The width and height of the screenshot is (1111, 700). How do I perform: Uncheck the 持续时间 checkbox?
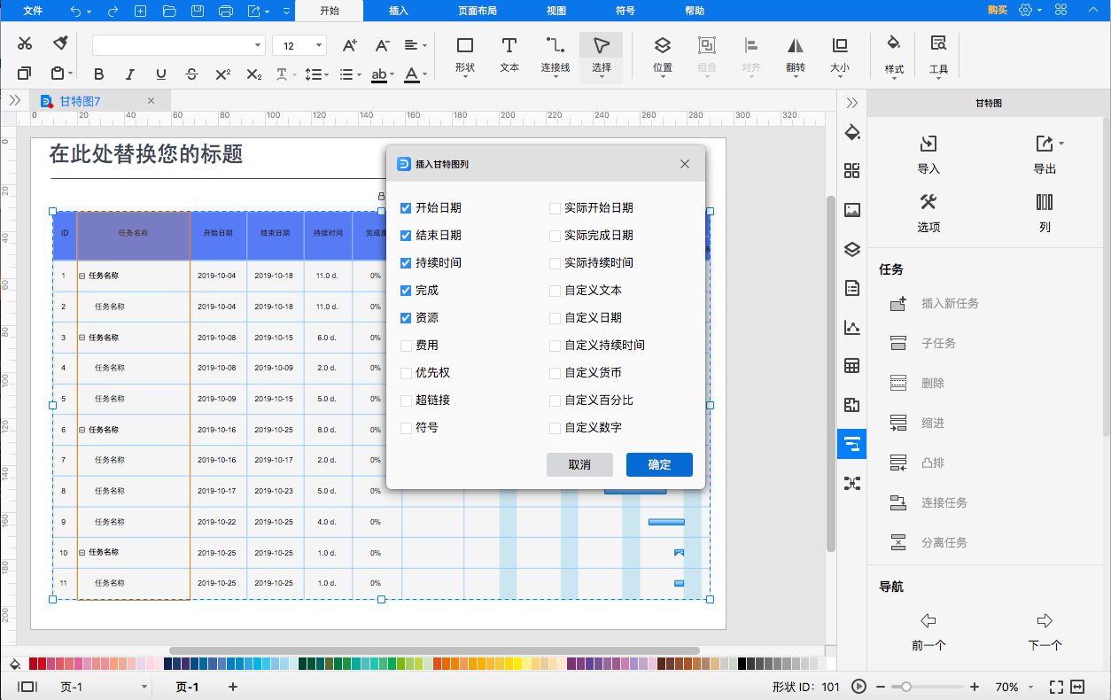pyautogui.click(x=406, y=263)
